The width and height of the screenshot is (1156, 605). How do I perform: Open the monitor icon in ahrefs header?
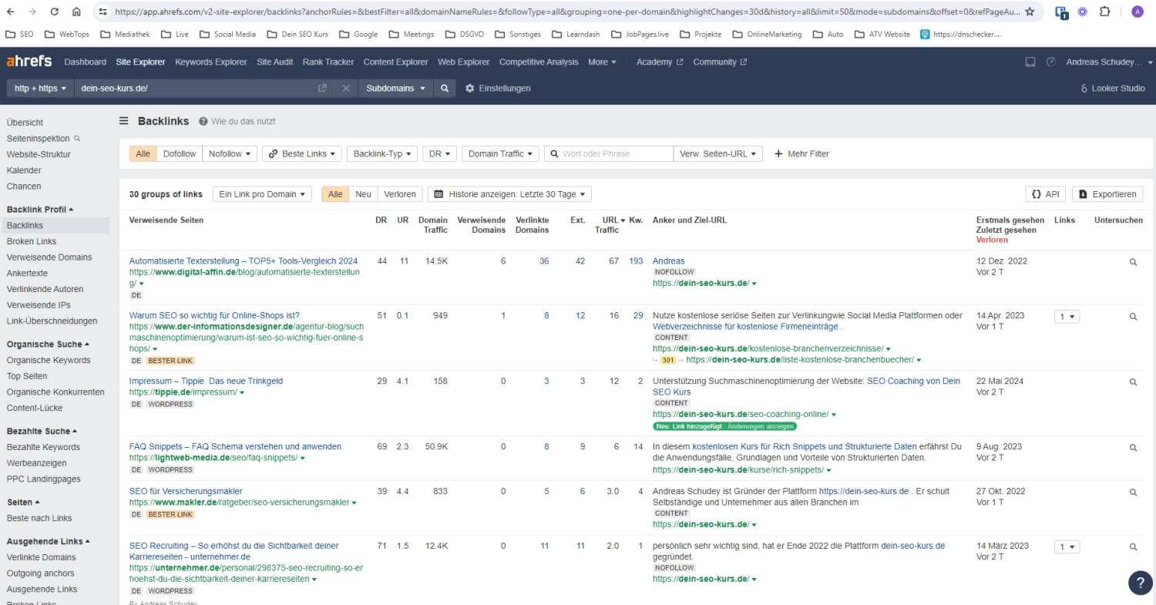tap(1030, 62)
